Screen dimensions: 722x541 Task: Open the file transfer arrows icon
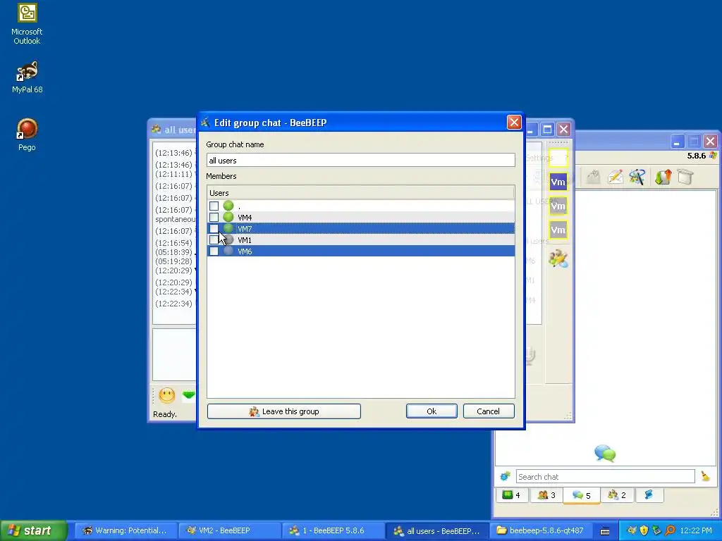pos(663,177)
